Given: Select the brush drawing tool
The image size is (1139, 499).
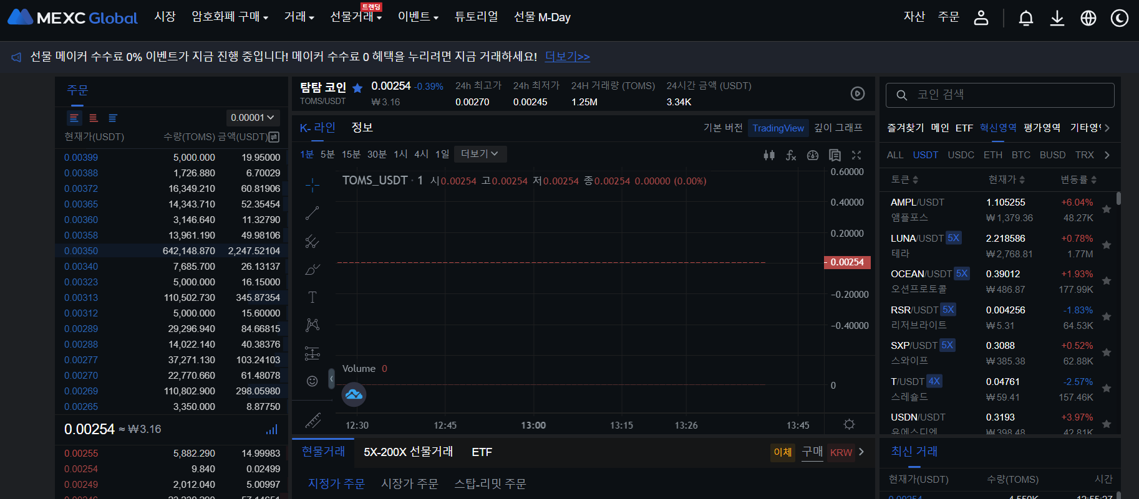Looking at the screenshot, I should [313, 269].
